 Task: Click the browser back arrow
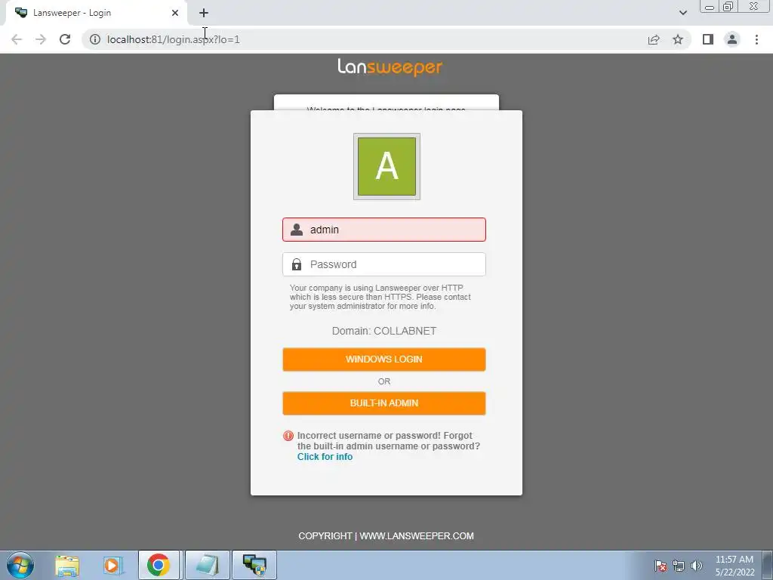(17, 39)
